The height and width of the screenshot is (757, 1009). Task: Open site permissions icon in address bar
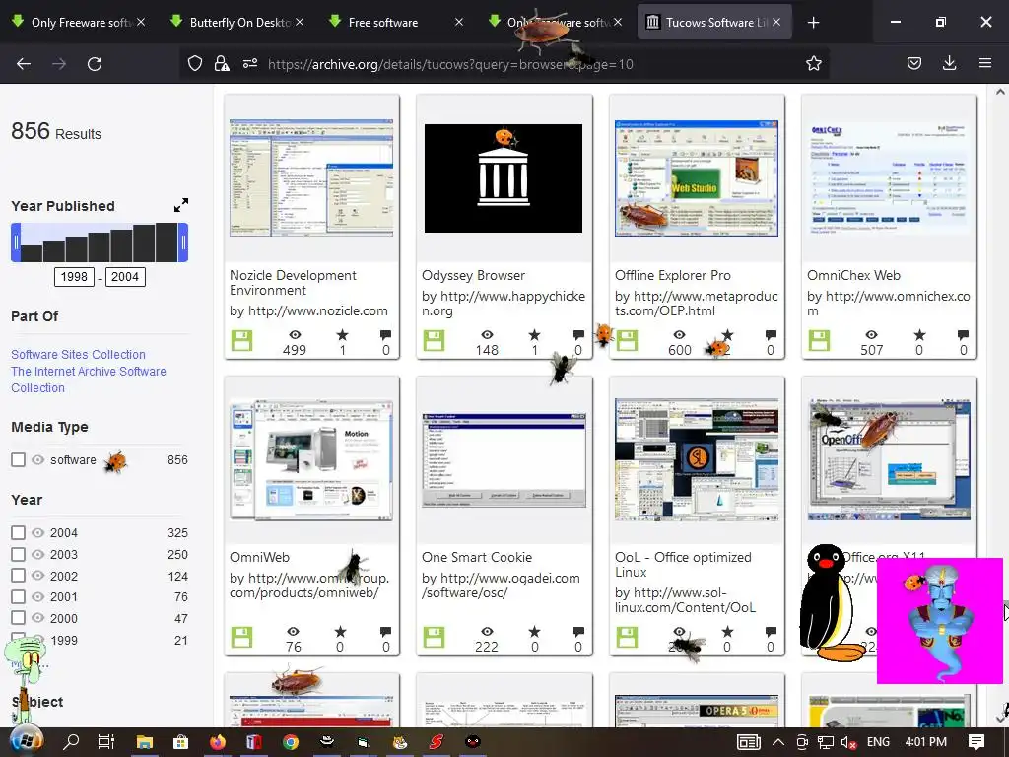[x=250, y=63]
